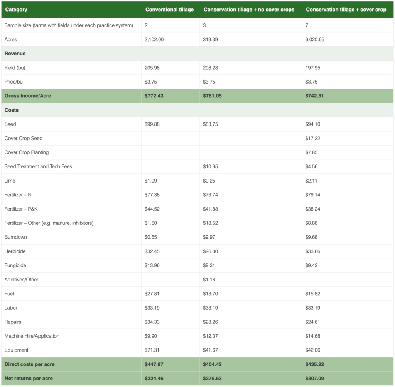Screen dimensions: 395x387
Task: Click the Labor row label
Action: (x=11, y=308)
